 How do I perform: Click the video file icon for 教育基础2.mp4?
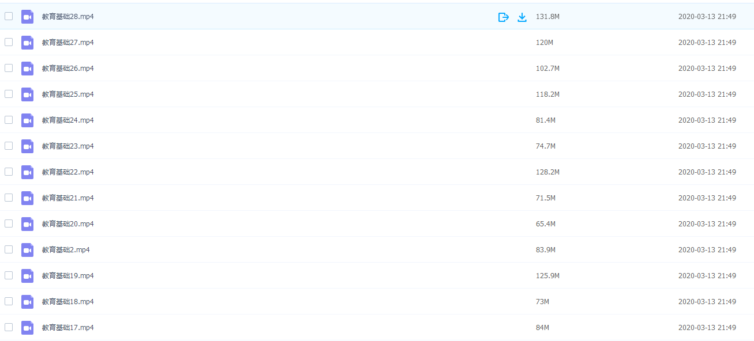[x=27, y=250]
